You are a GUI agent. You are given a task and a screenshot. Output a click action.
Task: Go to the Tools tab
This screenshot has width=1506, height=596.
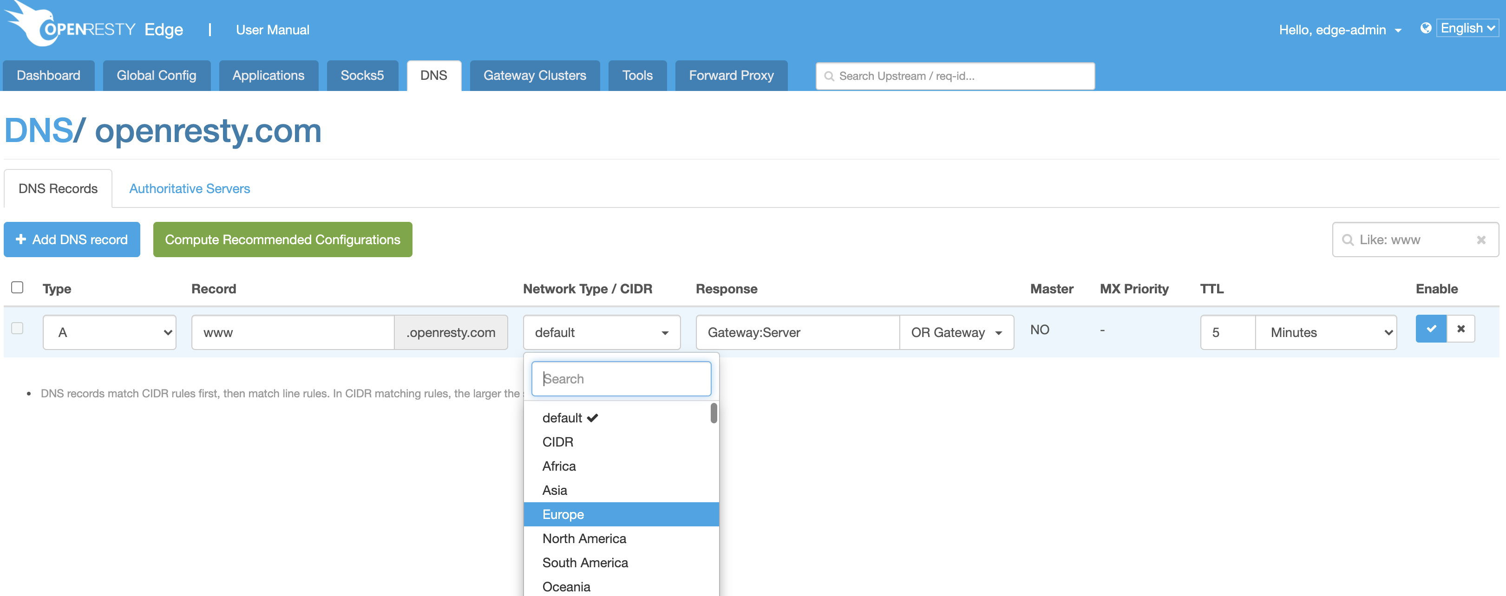(637, 75)
